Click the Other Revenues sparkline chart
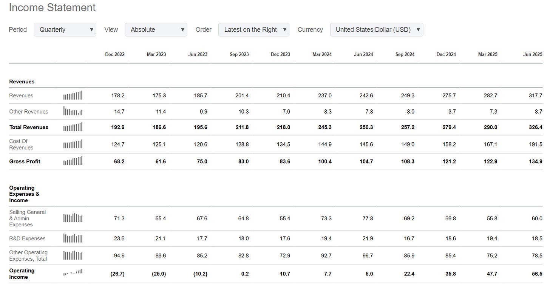The width and height of the screenshot is (550, 286). coord(73,111)
